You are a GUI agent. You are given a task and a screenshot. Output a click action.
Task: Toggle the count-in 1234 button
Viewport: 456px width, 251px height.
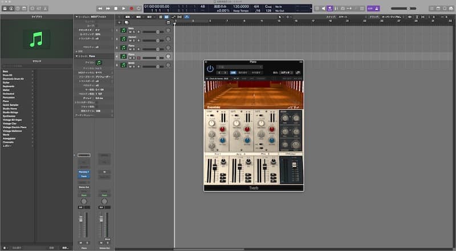point(370,9)
